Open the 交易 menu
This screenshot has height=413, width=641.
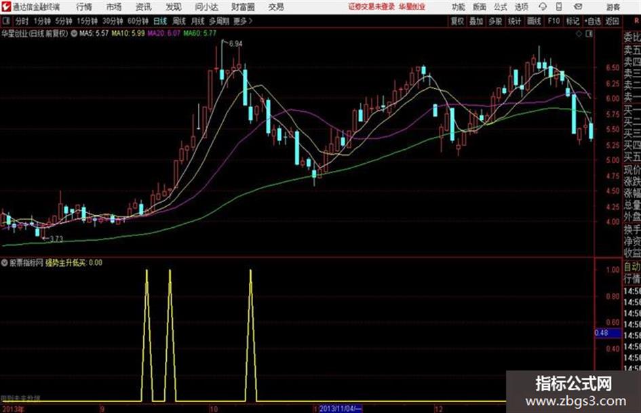tap(276, 7)
